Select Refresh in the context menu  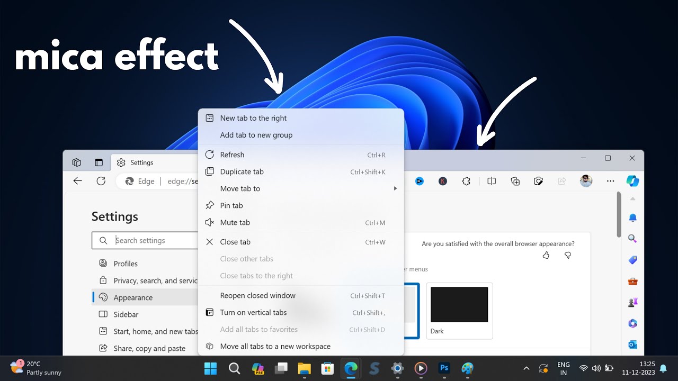pyautogui.click(x=301, y=155)
